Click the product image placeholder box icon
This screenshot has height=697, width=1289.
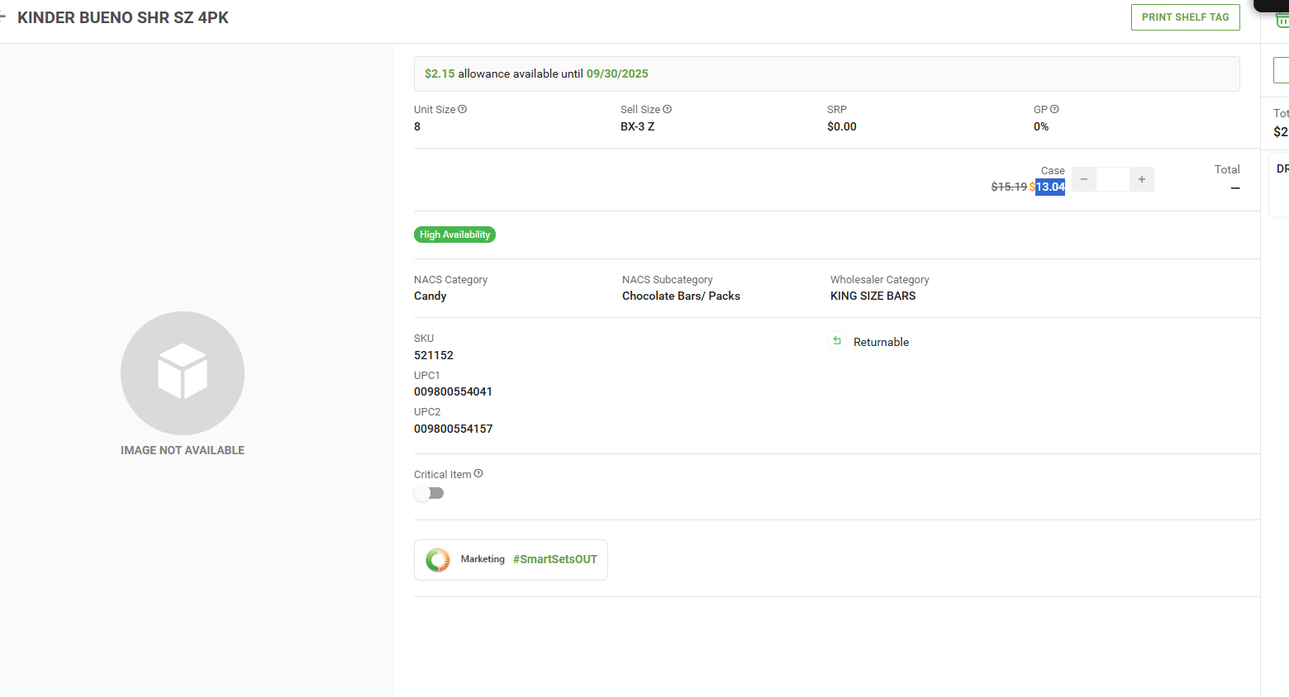point(183,372)
